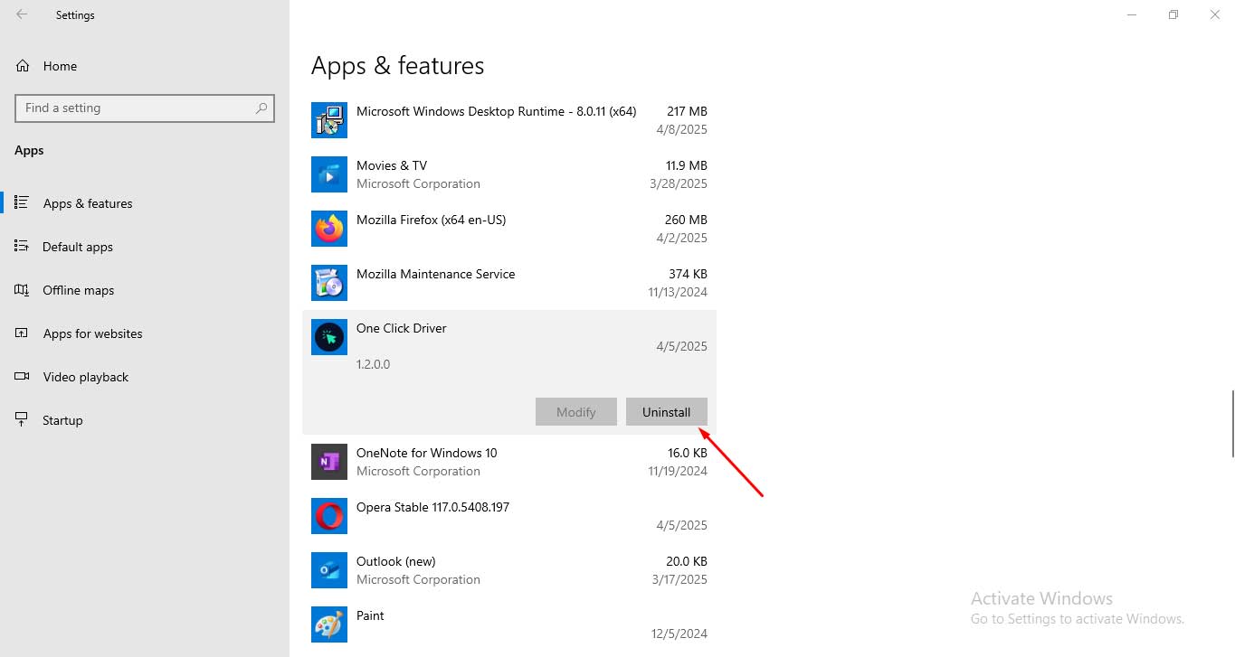
Task: Open the Startup apps section
Action: coord(62,420)
